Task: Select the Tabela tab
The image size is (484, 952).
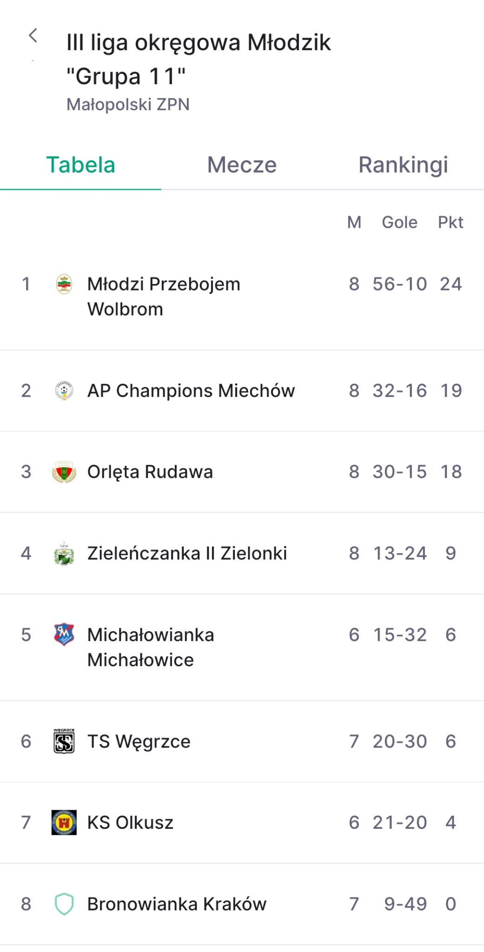Action: 80,165
